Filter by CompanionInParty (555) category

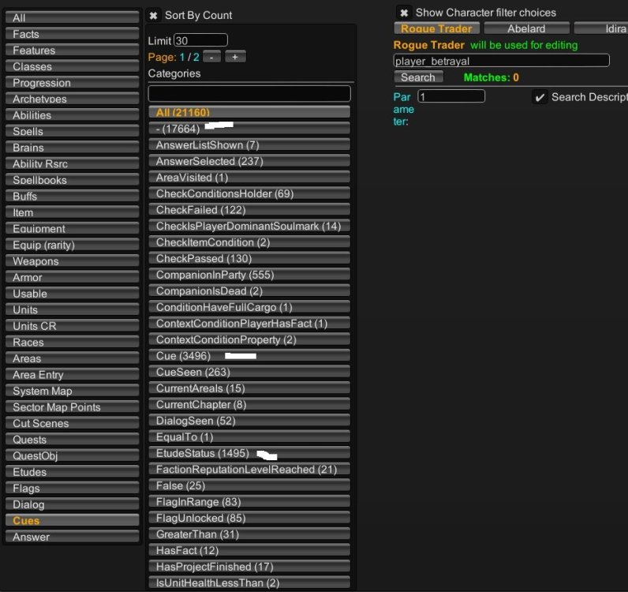click(249, 275)
